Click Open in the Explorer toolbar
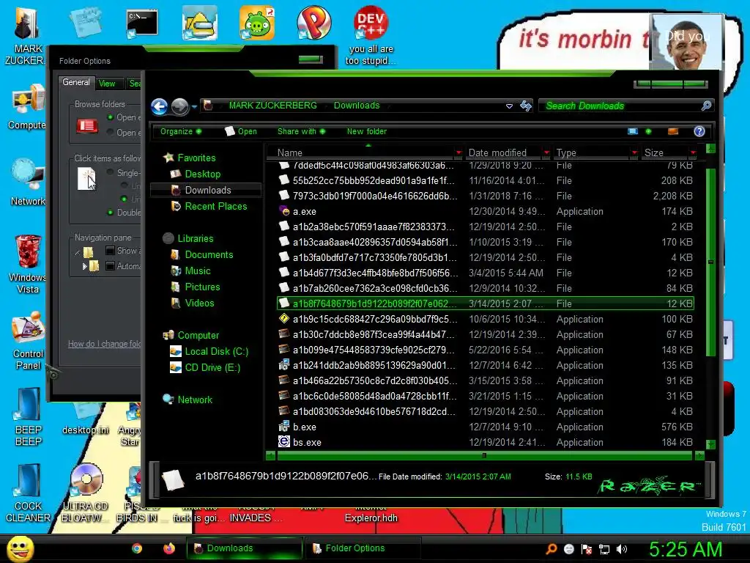 241,131
